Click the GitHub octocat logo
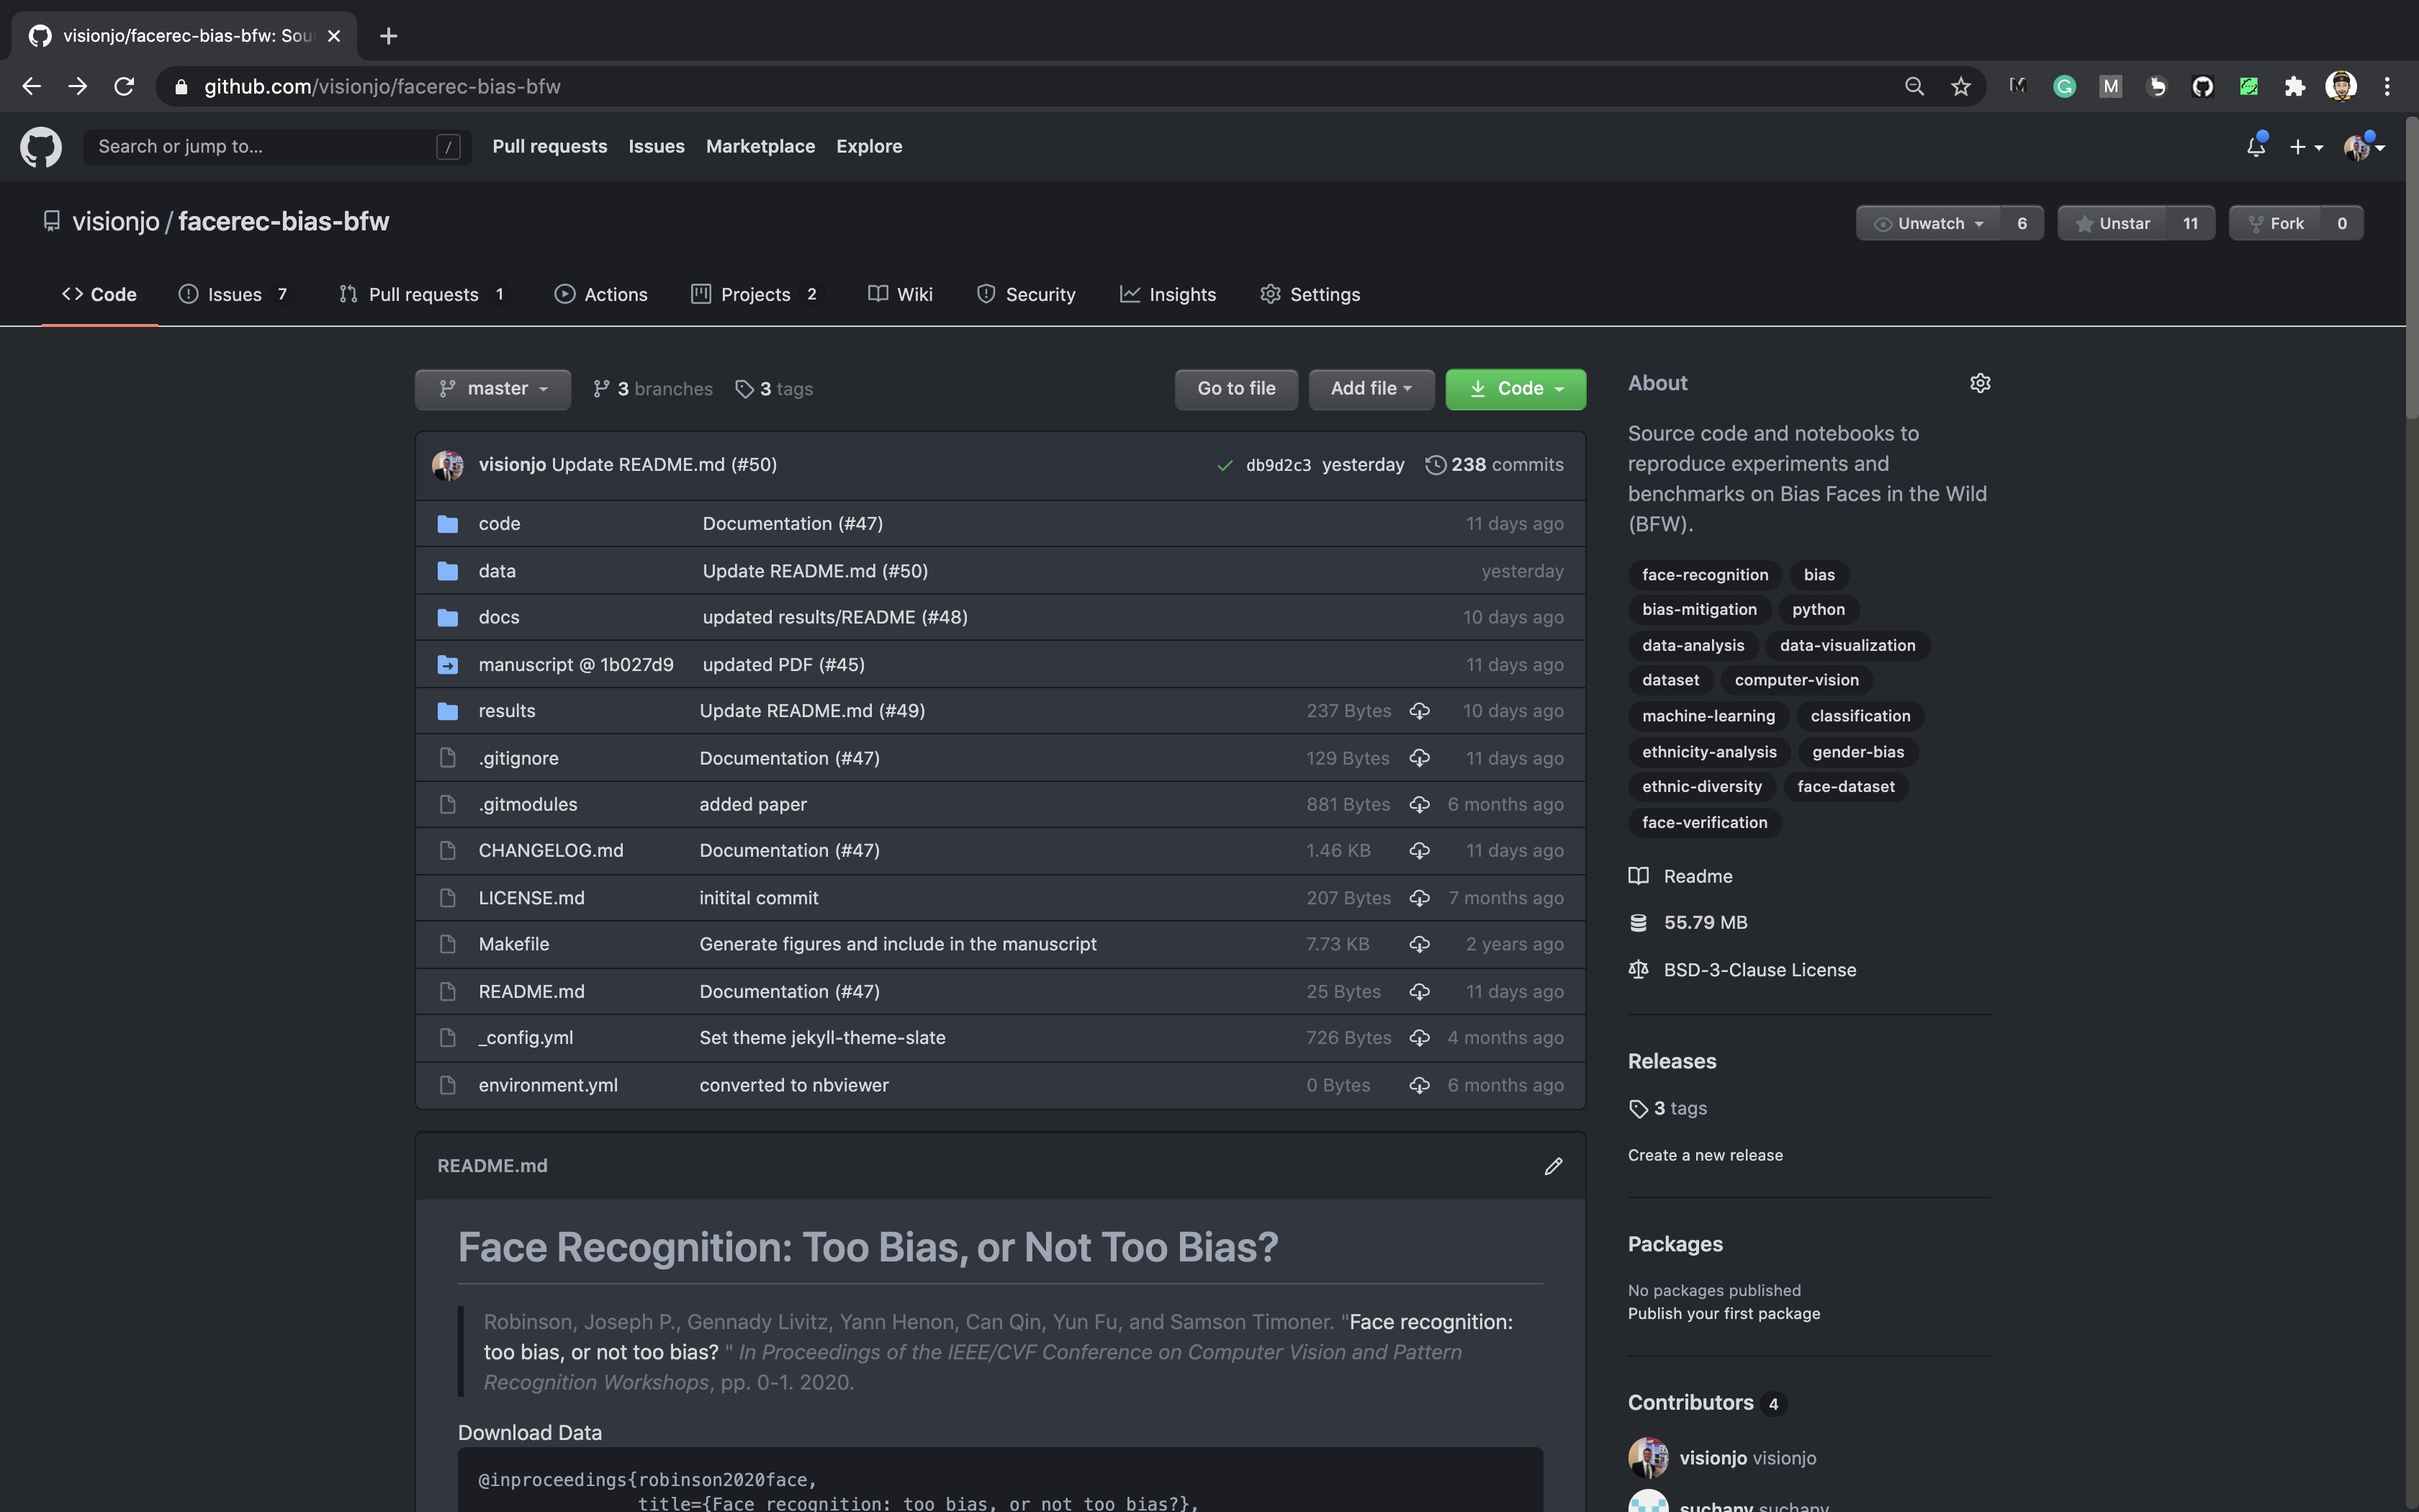Image resolution: width=2419 pixels, height=1512 pixels. coord(40,146)
